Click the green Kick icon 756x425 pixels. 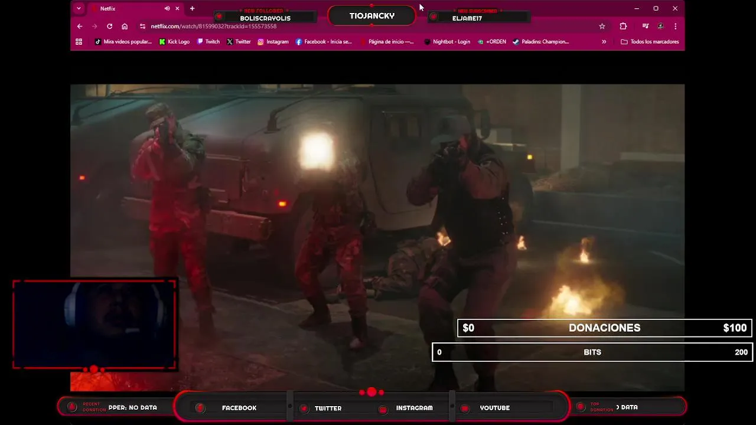(162, 42)
